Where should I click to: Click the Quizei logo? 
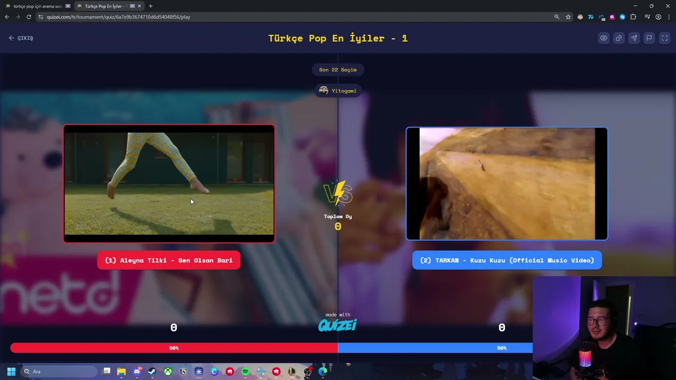point(338,325)
